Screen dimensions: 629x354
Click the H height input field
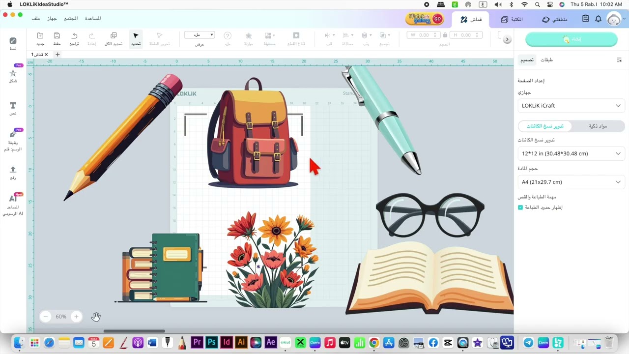(466, 35)
